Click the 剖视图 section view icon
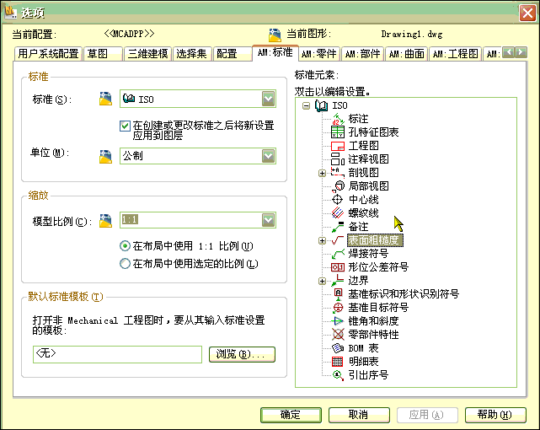Viewport: 540px width, 430px height. pyautogui.click(x=338, y=172)
